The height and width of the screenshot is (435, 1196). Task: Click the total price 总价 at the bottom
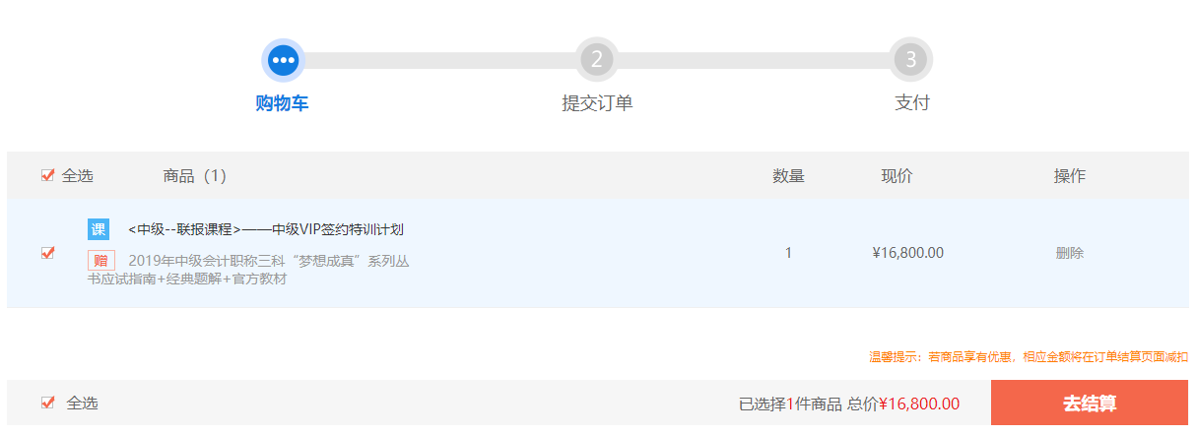coord(903,404)
